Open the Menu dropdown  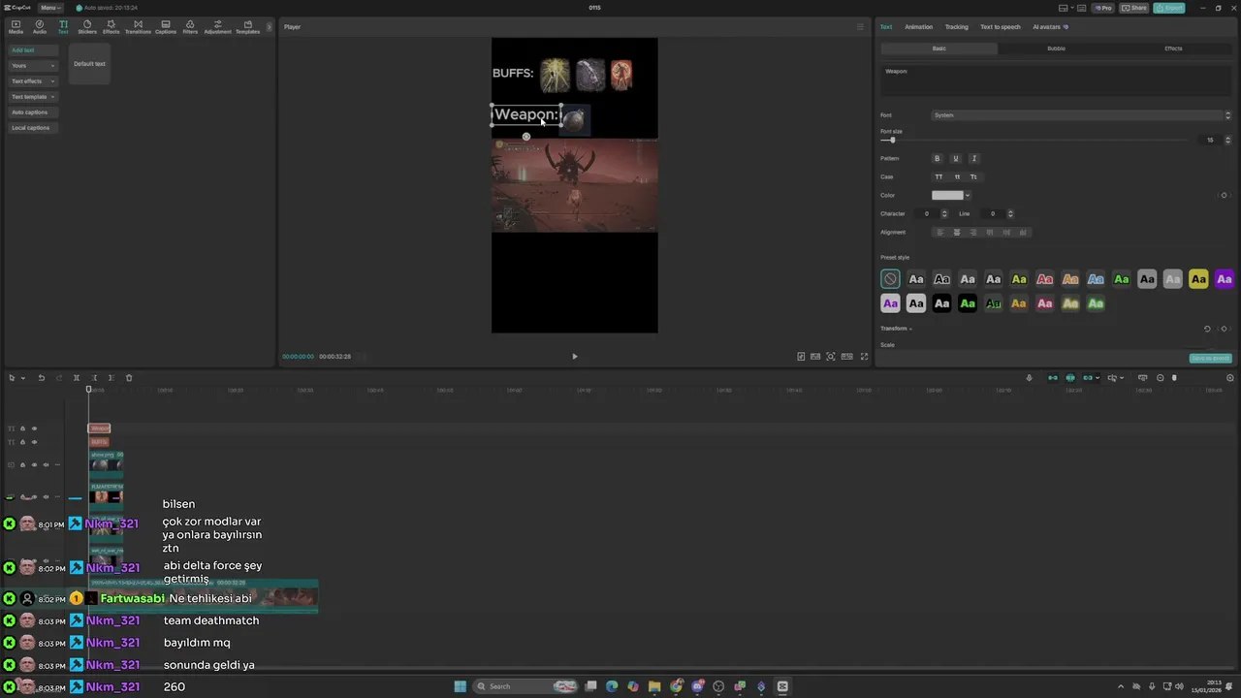coord(49,8)
